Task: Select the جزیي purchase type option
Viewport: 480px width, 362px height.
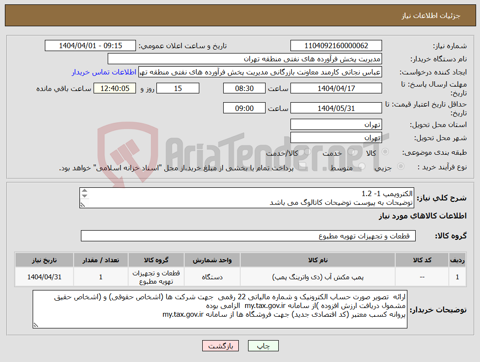Action: click(x=401, y=166)
